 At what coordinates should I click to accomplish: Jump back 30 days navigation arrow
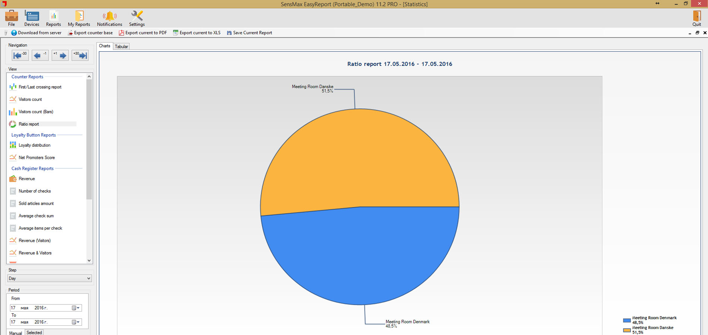click(x=20, y=55)
